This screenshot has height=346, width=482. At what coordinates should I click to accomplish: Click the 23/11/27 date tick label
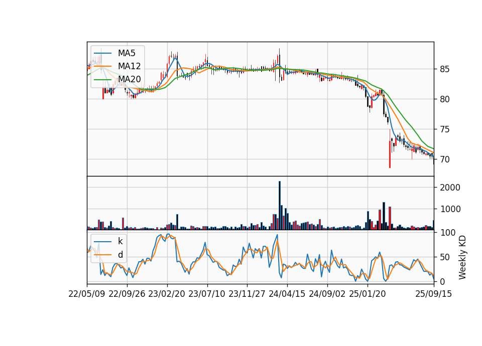[x=247, y=294]
